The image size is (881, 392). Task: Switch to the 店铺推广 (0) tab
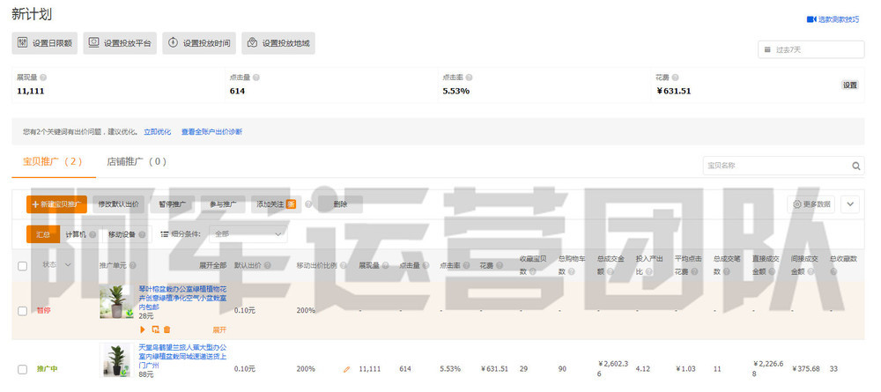pos(136,162)
